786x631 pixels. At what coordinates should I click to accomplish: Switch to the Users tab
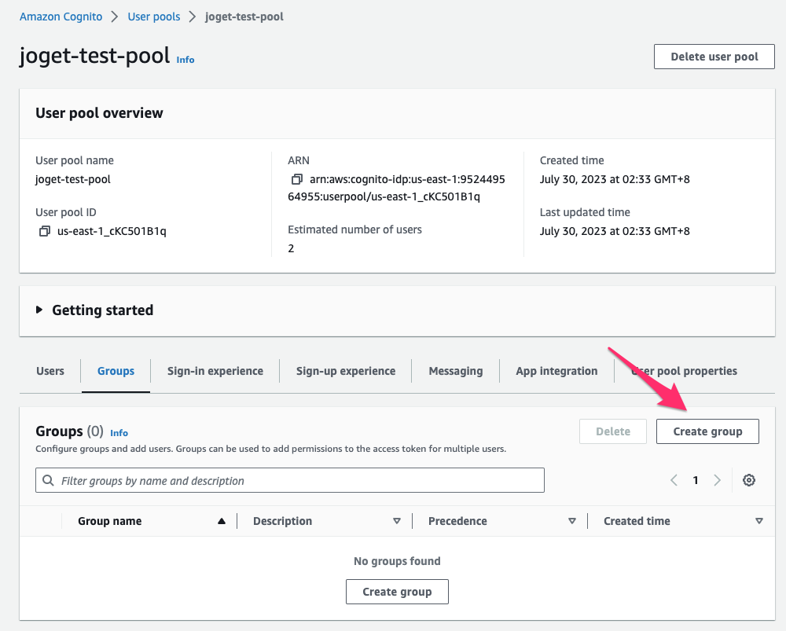point(50,371)
